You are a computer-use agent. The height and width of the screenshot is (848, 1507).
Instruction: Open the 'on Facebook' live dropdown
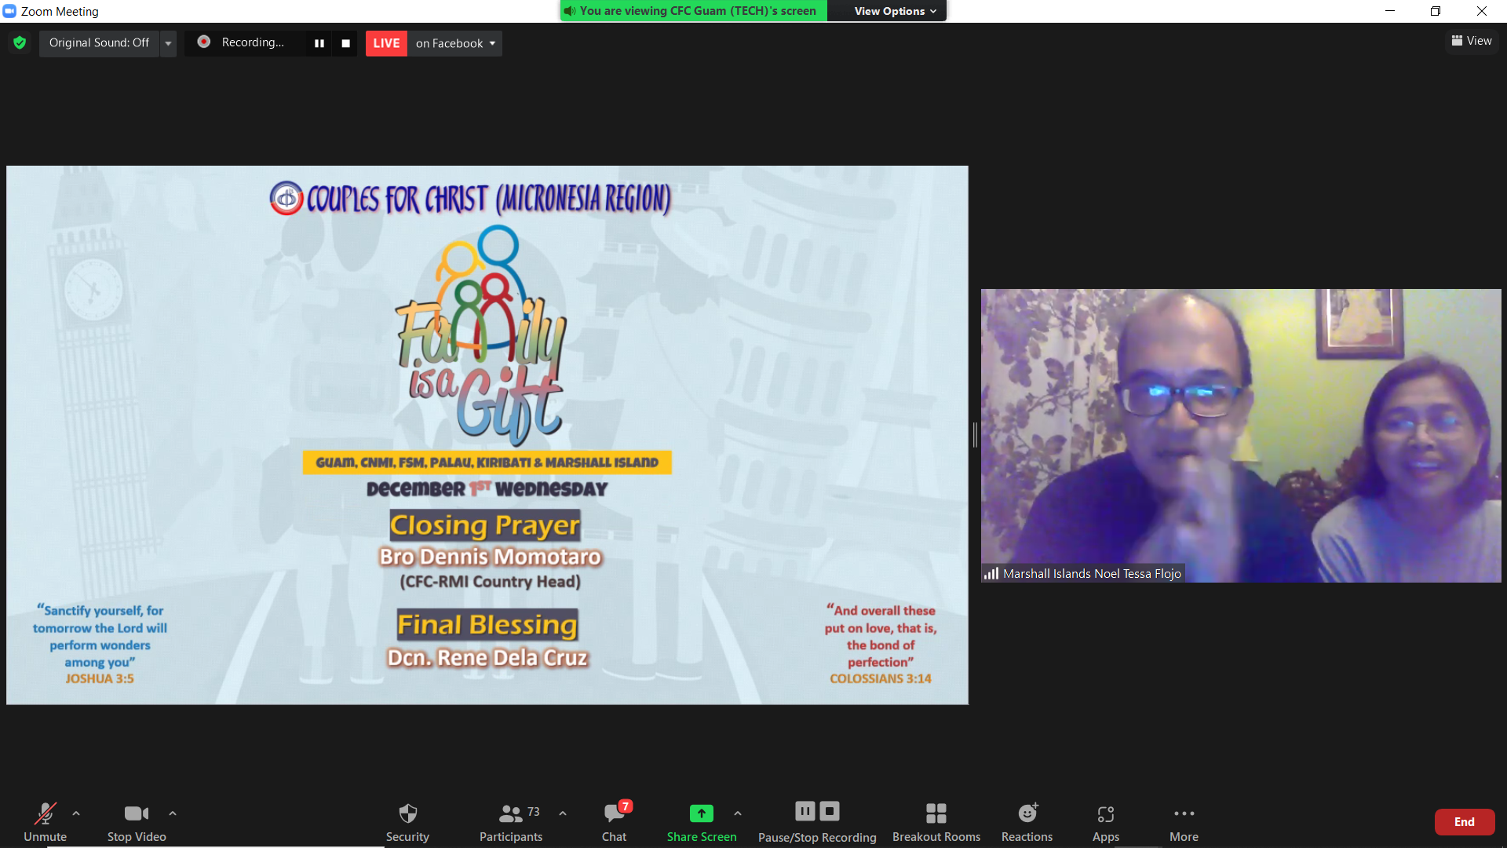pos(455,43)
